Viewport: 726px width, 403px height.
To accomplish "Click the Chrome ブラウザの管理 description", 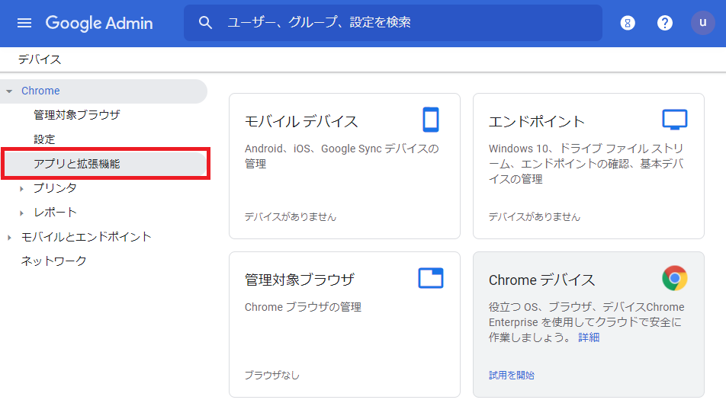I will (x=303, y=307).
